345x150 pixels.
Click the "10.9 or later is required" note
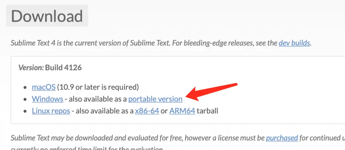(98, 87)
